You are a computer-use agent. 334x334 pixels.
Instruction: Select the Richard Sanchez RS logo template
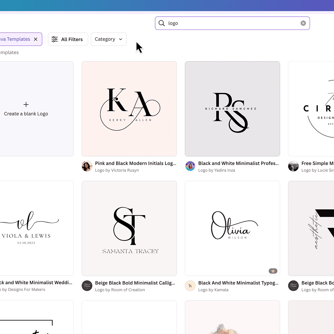(232, 109)
